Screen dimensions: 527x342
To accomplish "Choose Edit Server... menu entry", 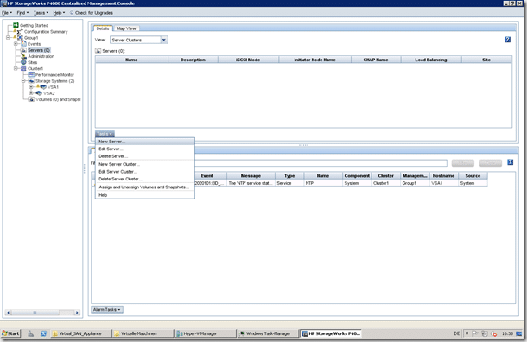I will pos(145,149).
